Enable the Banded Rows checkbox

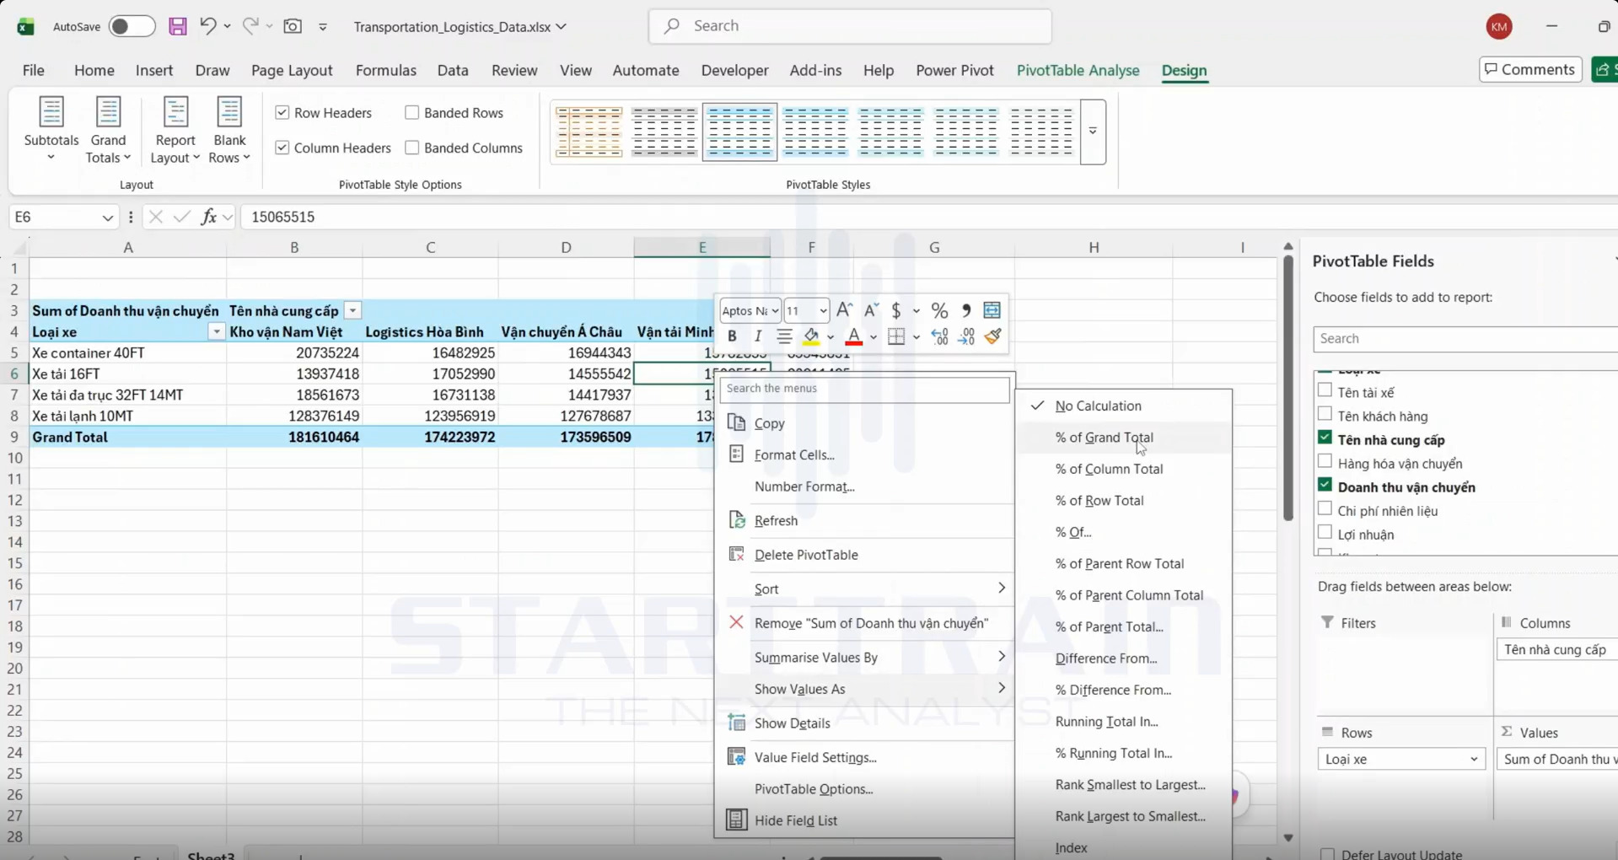pos(412,113)
